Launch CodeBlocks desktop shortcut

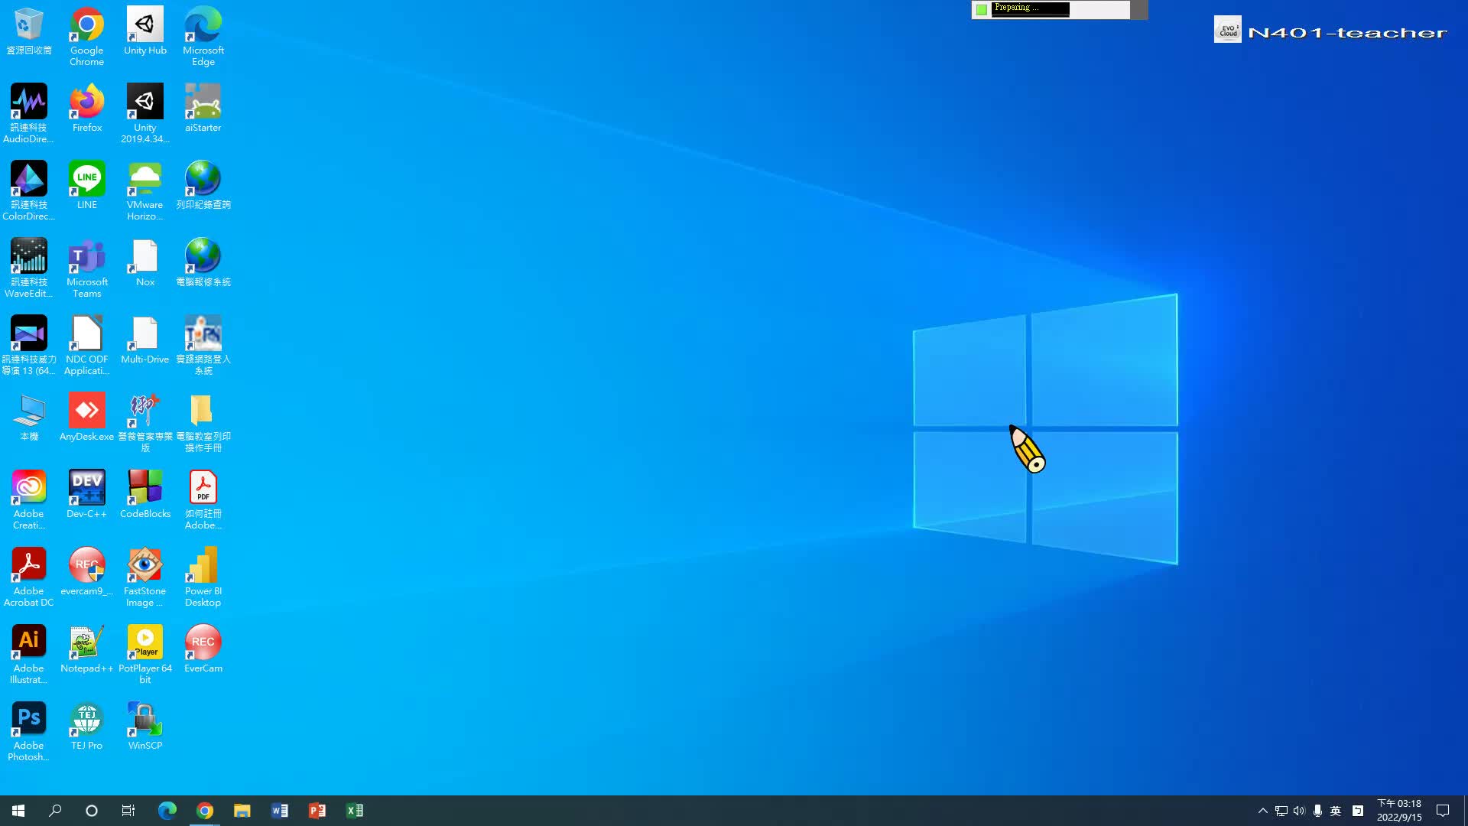click(x=145, y=494)
